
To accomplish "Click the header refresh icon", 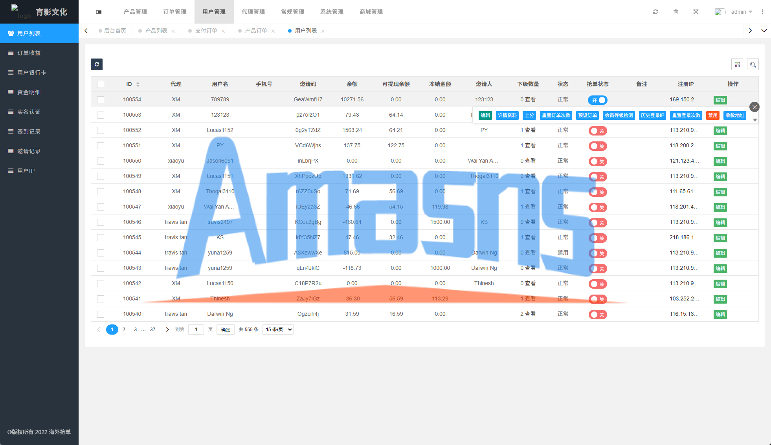I will (655, 12).
